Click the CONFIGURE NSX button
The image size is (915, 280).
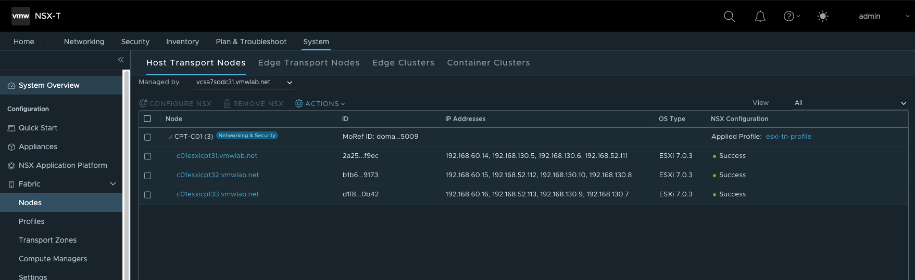176,104
